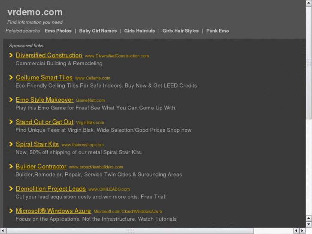Click the www.Ceilume.com URL
The width and height of the screenshot is (312, 234).
tap(93, 78)
